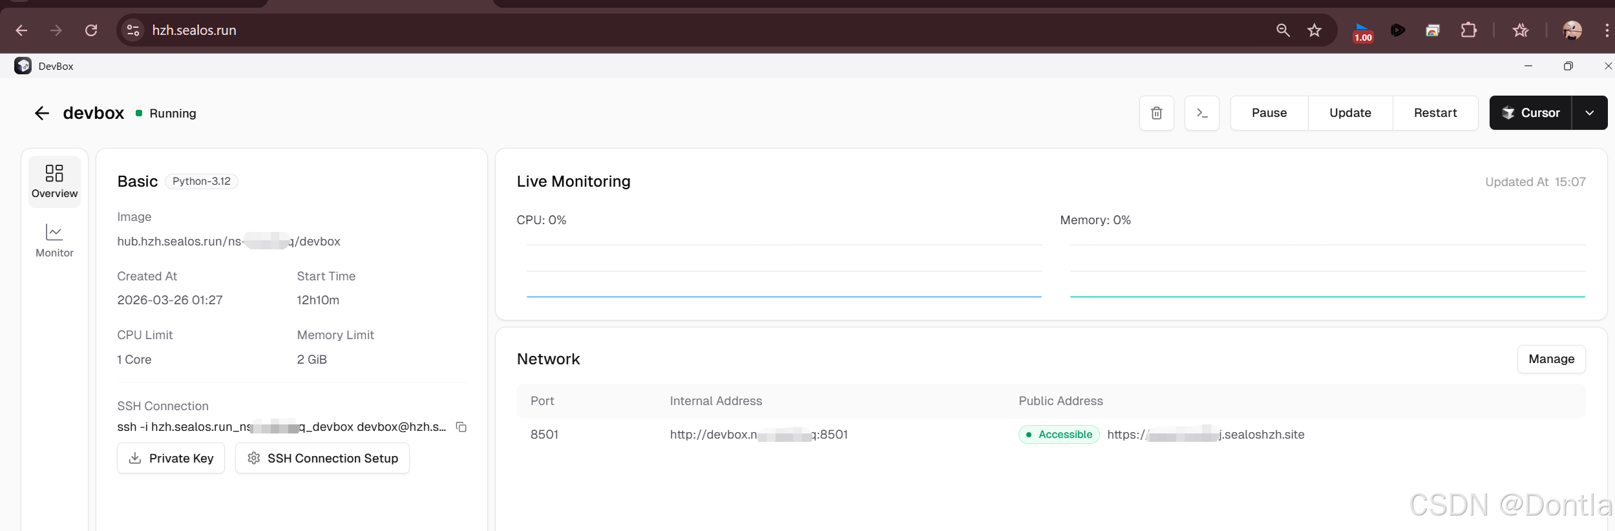Open the browser three-dot menu
The height and width of the screenshot is (531, 1615).
point(1607,30)
